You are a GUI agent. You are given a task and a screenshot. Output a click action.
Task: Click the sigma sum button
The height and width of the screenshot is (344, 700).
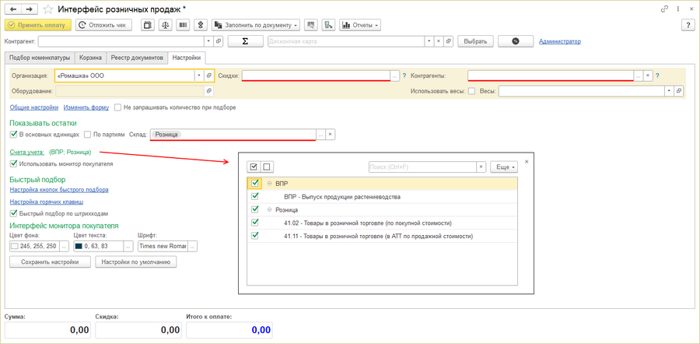[x=245, y=41]
